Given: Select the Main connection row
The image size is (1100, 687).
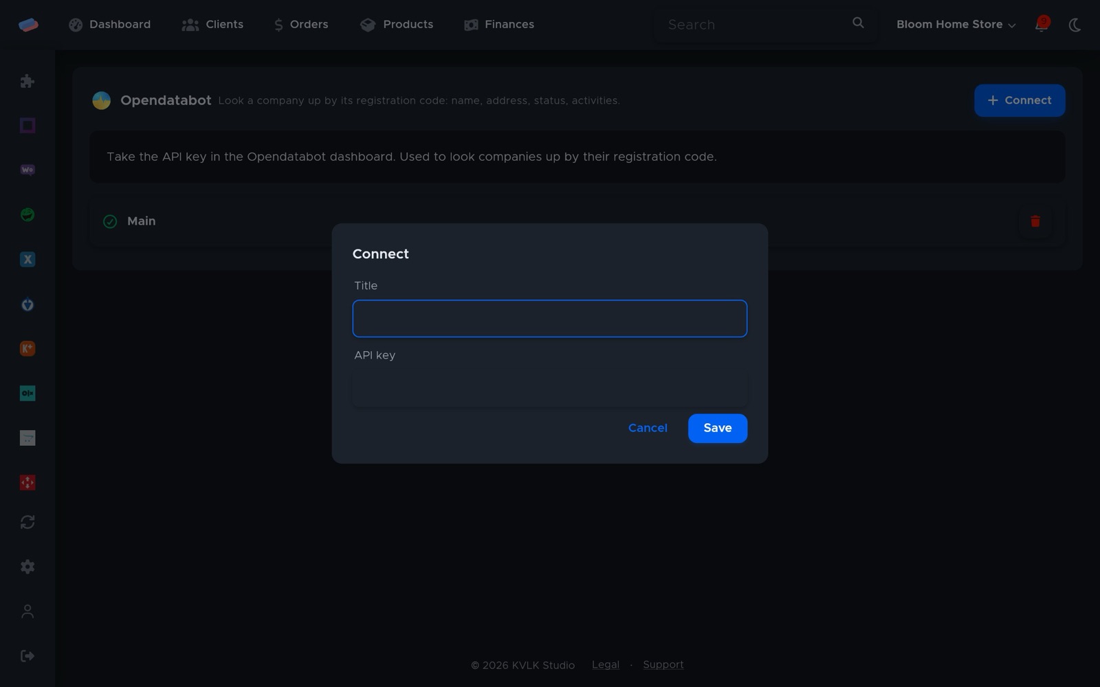Looking at the screenshot, I should [577, 221].
